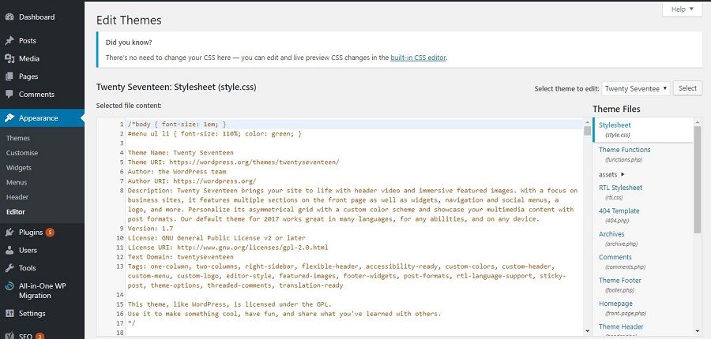Click the Posts pin icon
This screenshot has height=339, width=711.
coord(9,40)
